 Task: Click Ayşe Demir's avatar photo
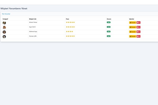(4, 27)
